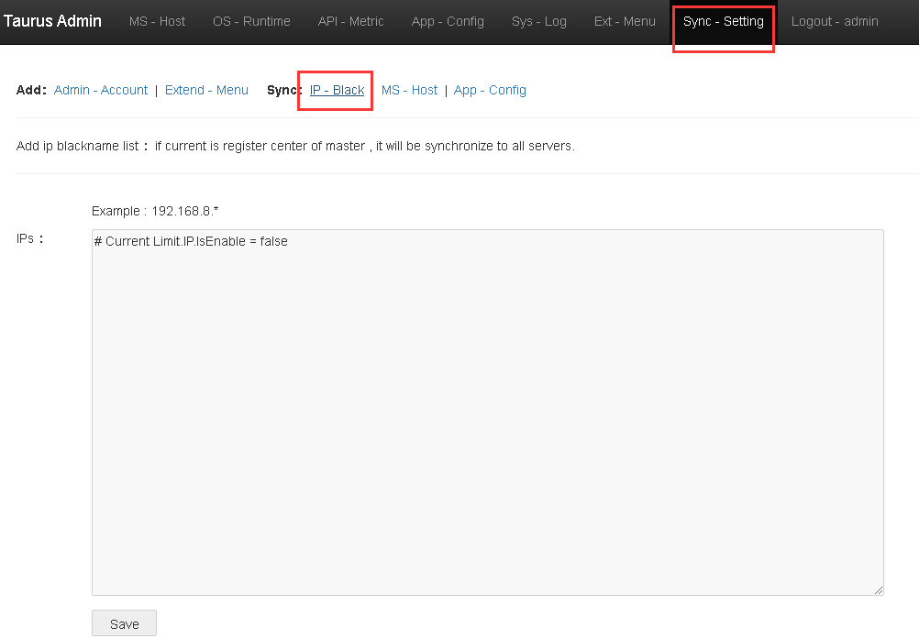This screenshot has height=639, width=919.
Task: Click the Taurus Admin home title
Action: (x=52, y=20)
